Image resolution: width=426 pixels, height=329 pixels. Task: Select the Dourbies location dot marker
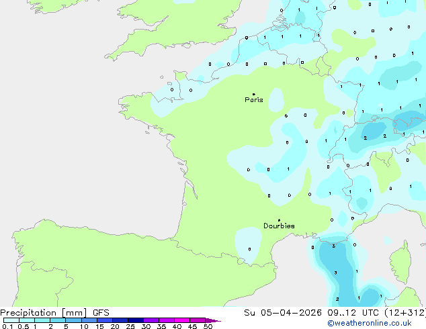279,220
